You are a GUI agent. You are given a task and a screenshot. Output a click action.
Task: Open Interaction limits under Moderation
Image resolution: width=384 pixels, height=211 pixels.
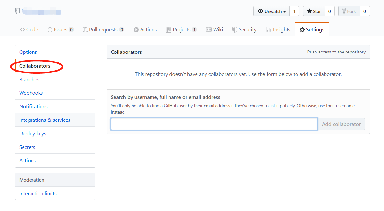point(55,193)
